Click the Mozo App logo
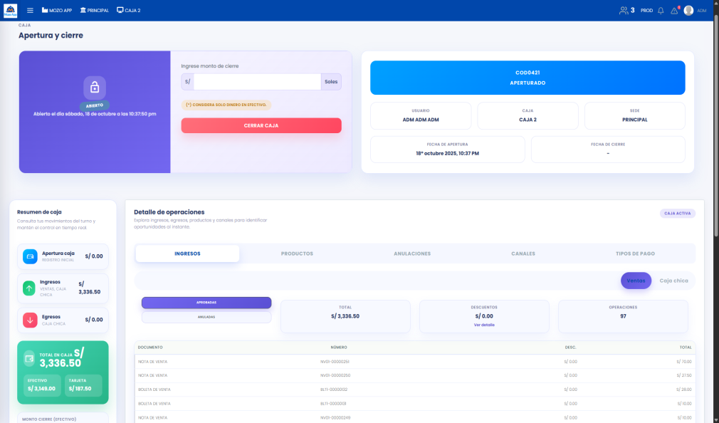719x423 pixels. (10, 11)
